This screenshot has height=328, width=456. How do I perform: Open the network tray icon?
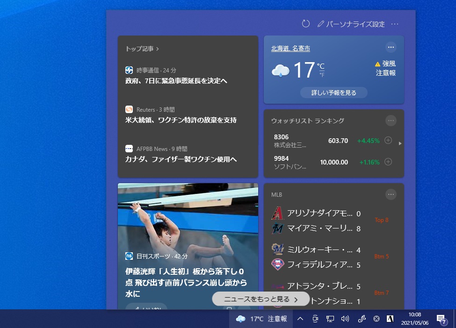coord(330,319)
